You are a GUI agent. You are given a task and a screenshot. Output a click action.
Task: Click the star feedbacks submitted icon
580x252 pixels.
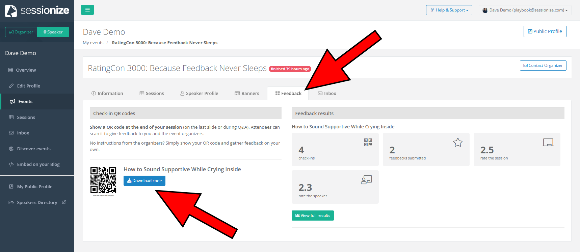click(x=457, y=143)
